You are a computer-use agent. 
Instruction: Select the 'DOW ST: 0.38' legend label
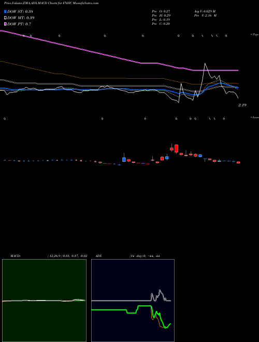coord(20,11)
